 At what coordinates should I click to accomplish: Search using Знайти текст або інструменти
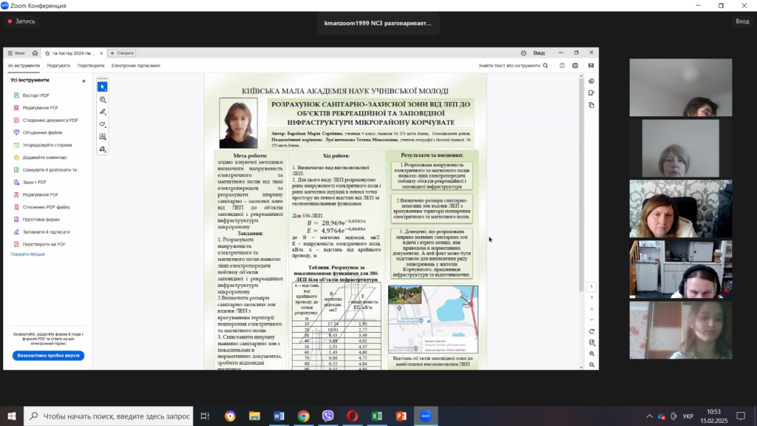[513, 66]
